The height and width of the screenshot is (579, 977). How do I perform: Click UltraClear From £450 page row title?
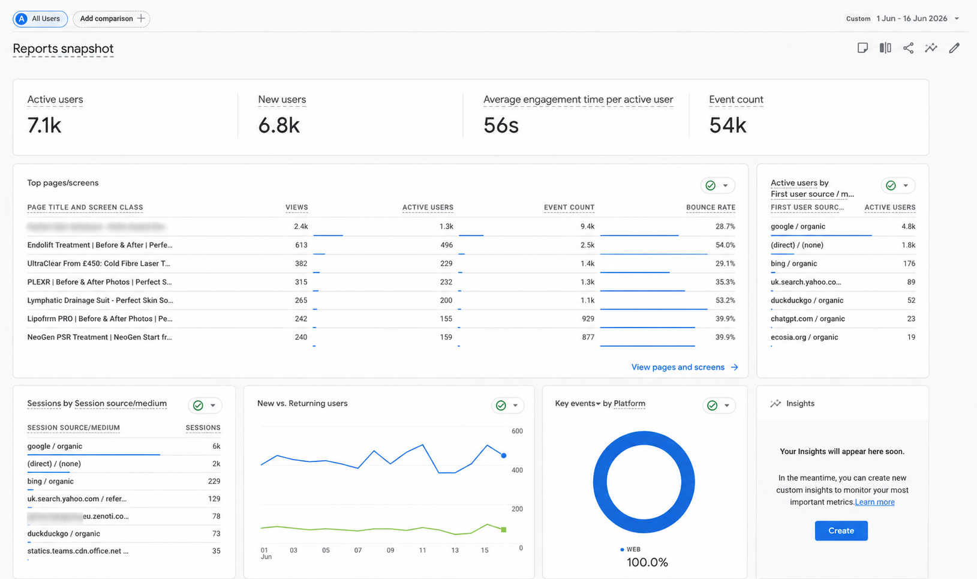pyautogui.click(x=98, y=263)
